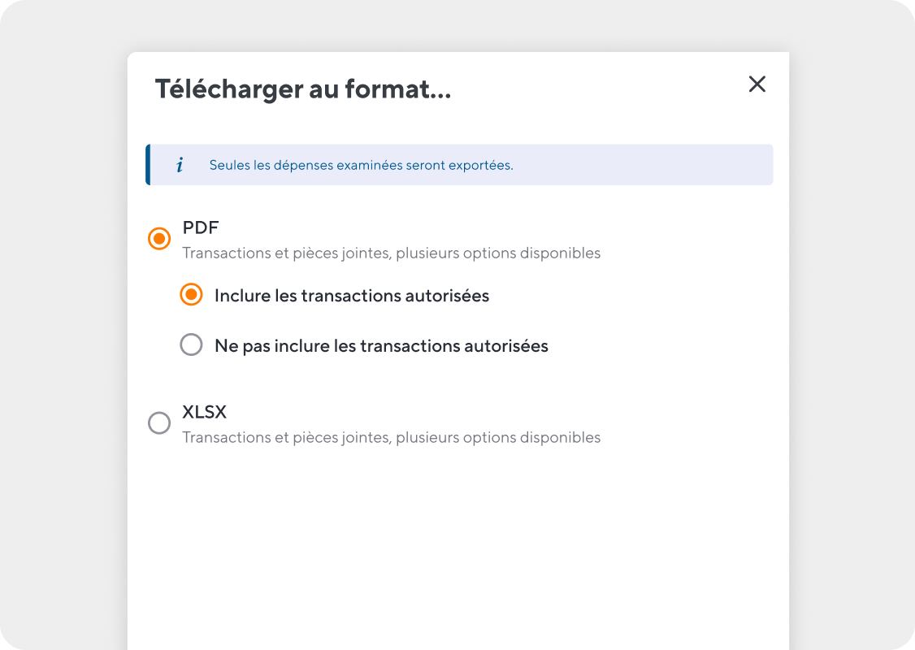
Task: Choose Inclure les transactions autorisées radio
Action: click(x=192, y=295)
